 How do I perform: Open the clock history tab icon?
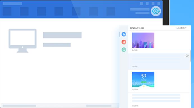124,34
